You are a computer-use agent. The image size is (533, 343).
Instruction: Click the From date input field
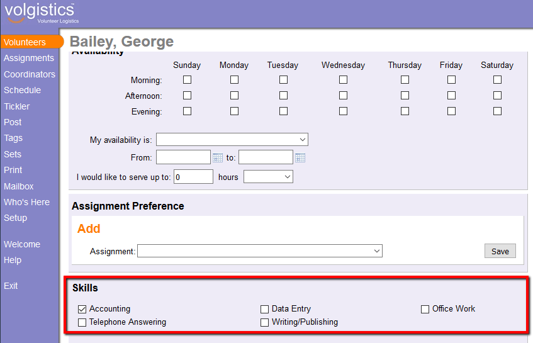pos(183,157)
